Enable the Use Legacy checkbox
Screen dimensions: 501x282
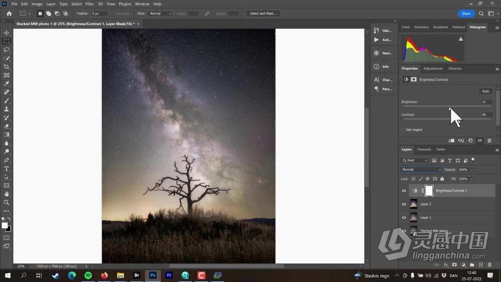pos(403,130)
